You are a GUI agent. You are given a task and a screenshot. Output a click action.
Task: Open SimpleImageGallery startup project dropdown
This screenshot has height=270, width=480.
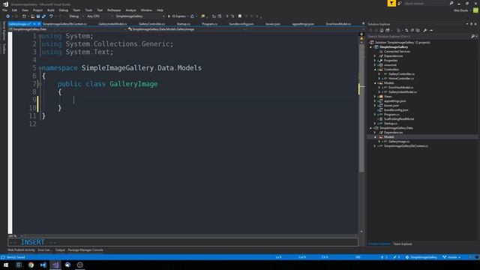(139, 16)
